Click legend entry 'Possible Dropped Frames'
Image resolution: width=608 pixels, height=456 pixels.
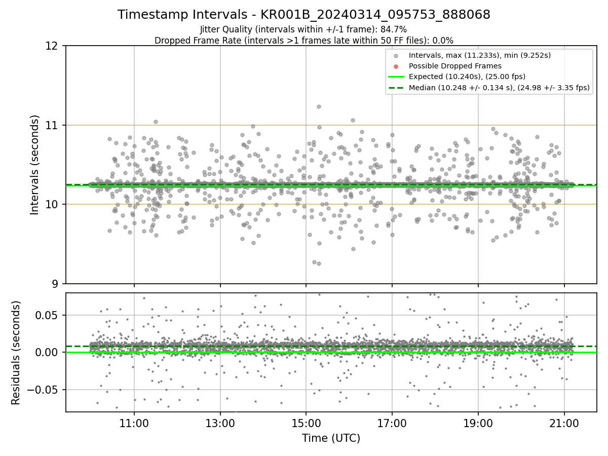[455, 66]
